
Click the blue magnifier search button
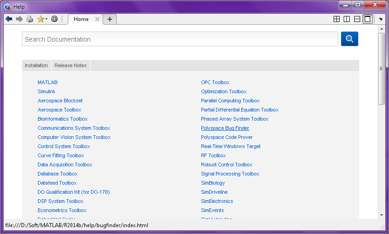tap(349, 39)
